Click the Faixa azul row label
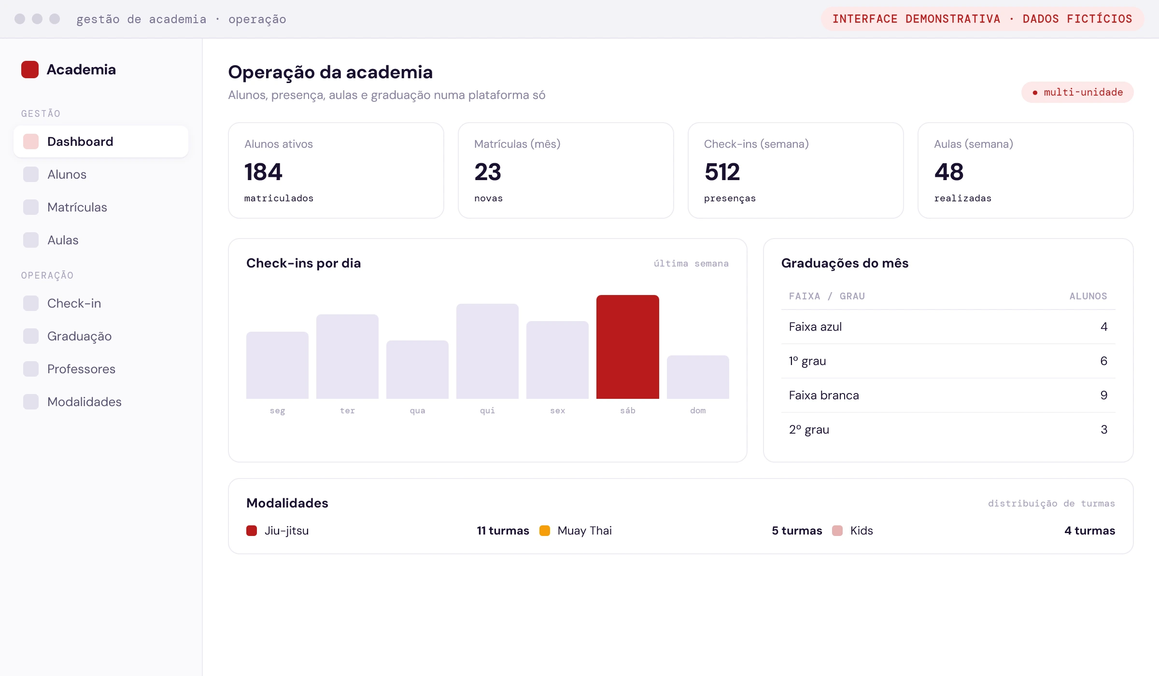Image resolution: width=1159 pixels, height=676 pixels. pyautogui.click(x=815, y=327)
